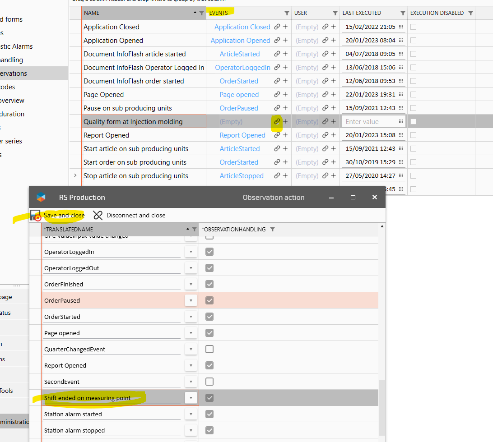Viewport: 493px width, 442px height.
Task: Expand Stop article on sub producing units row
Action: click(75, 176)
